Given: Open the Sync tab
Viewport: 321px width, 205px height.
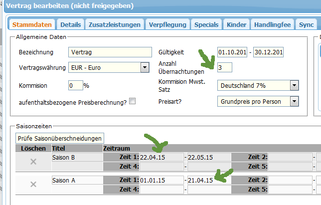Looking at the screenshot, I should pos(306,24).
